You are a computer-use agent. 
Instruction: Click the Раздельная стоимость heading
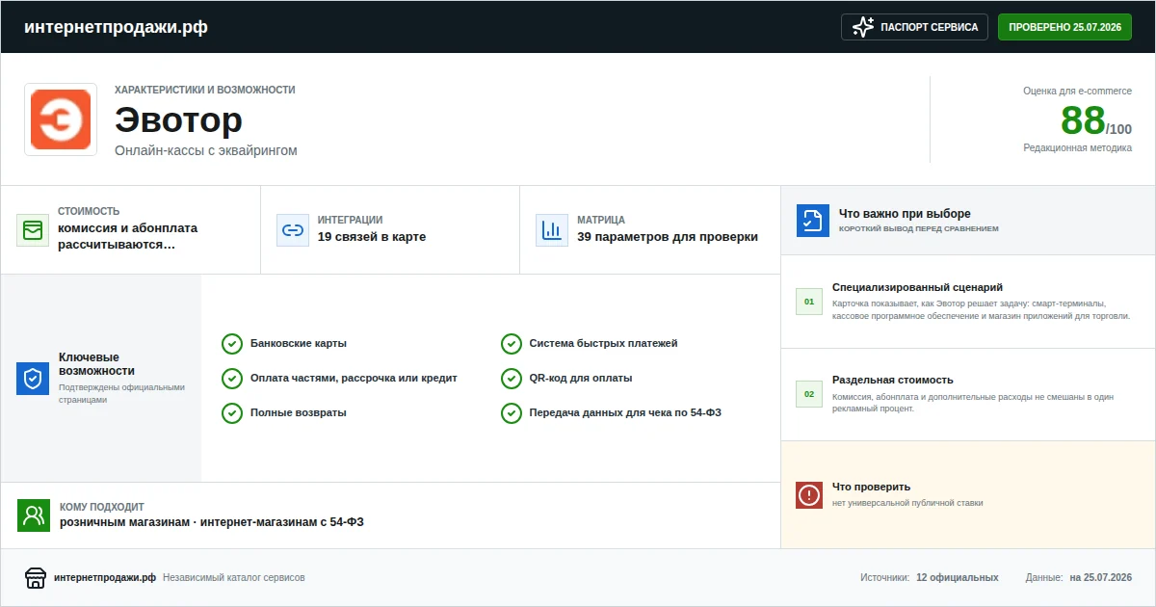(893, 380)
